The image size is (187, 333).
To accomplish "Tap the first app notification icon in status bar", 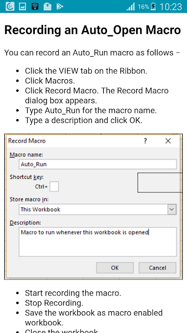I will tap(10, 7).
